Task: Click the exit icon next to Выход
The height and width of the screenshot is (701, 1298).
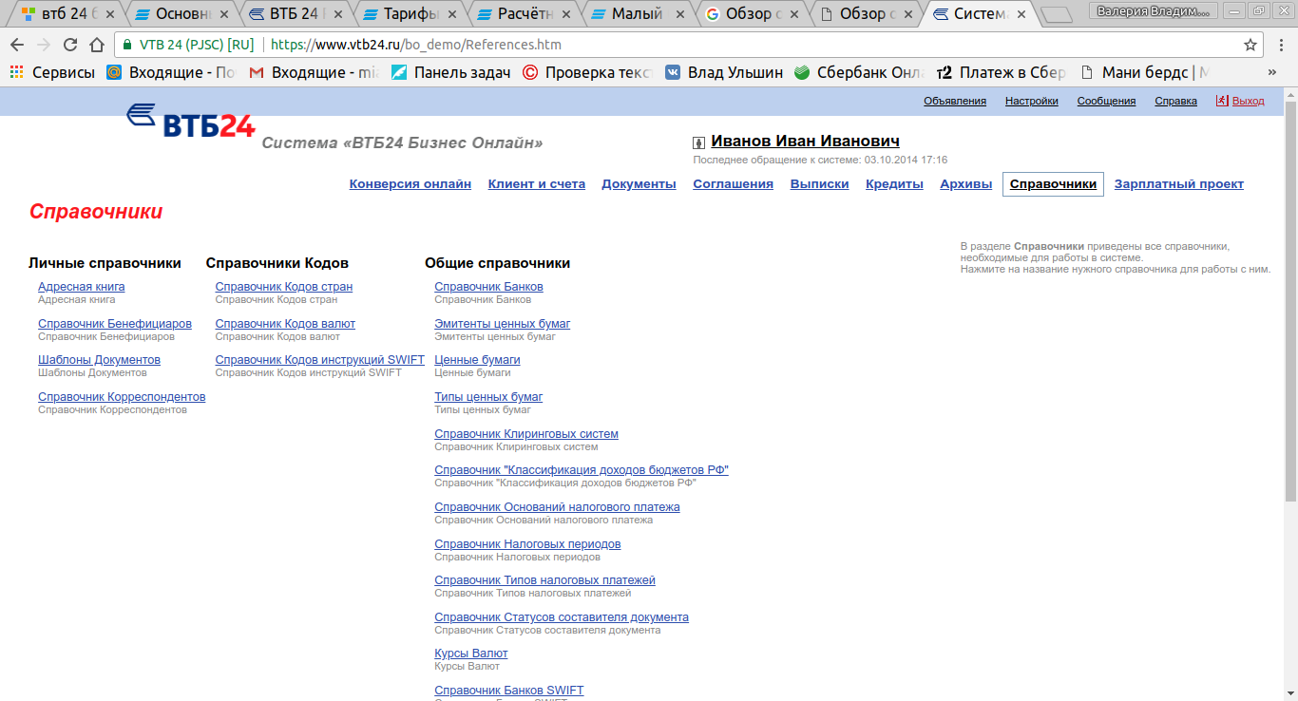Action: tap(1222, 101)
